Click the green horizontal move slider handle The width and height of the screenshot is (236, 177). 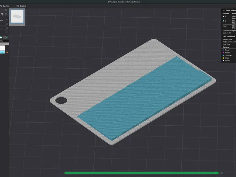(x=217, y=173)
